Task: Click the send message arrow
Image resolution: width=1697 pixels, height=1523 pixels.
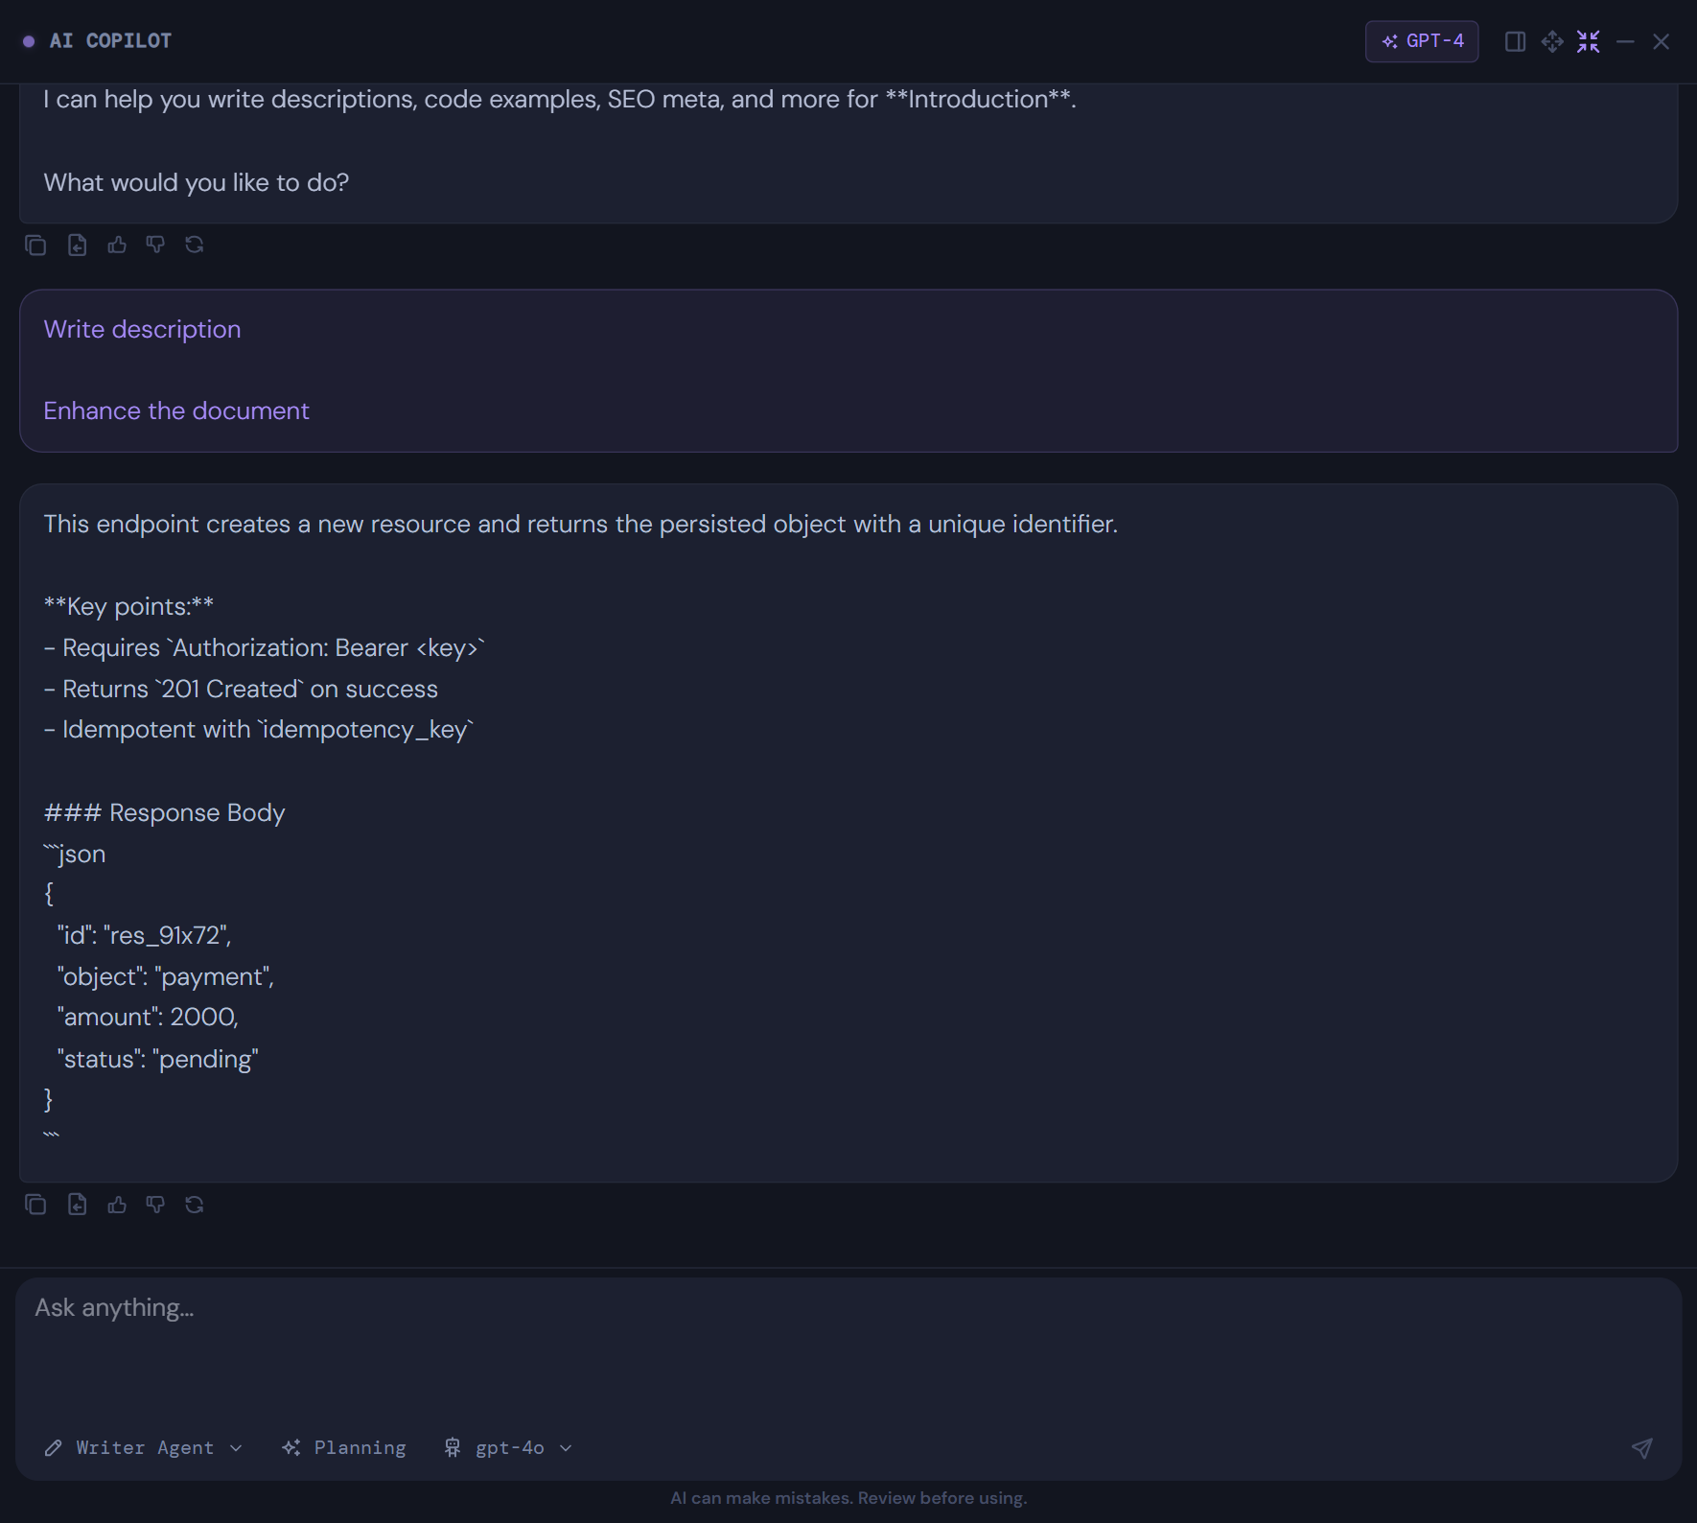Action: click(x=1642, y=1447)
